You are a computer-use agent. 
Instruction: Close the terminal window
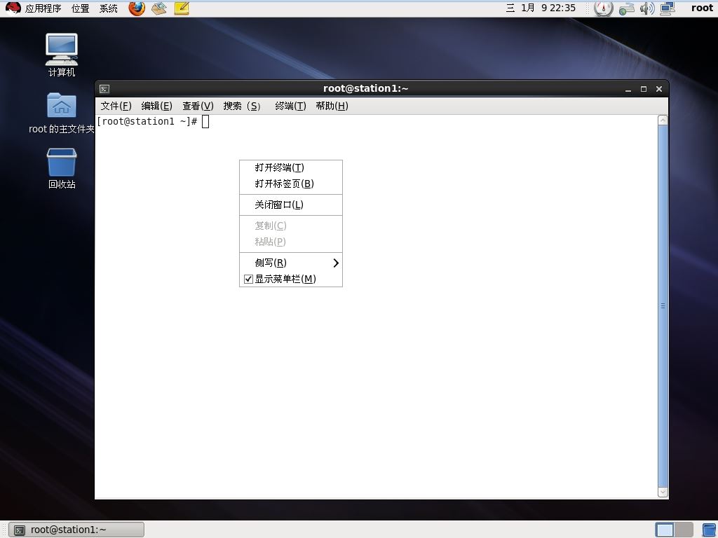pos(659,89)
